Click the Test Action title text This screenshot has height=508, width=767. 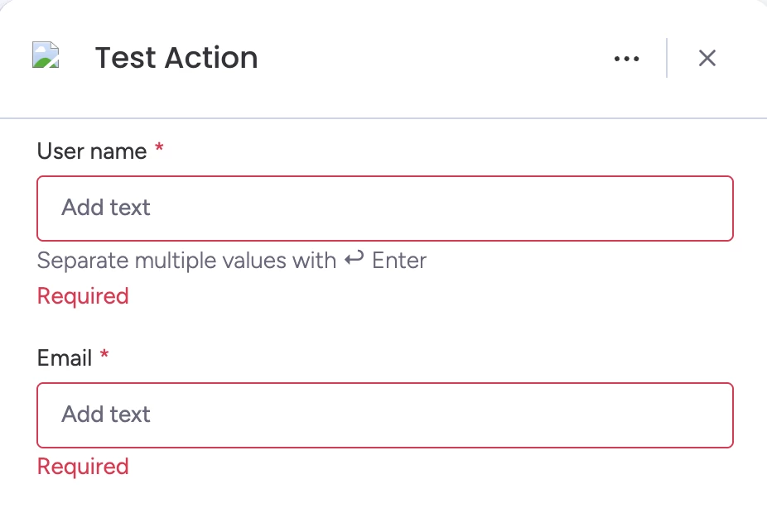(x=176, y=58)
